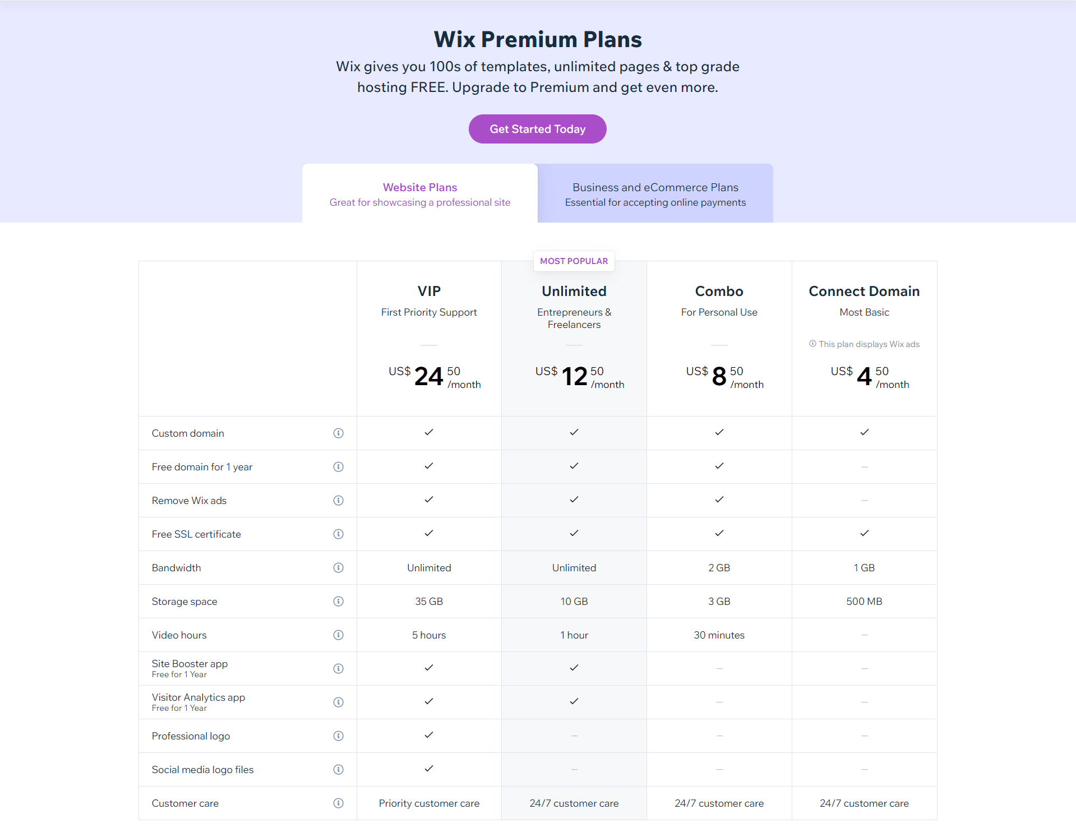The image size is (1076, 837).
Task: Open the Remove Wix ads info tooltip
Action: 338,501
